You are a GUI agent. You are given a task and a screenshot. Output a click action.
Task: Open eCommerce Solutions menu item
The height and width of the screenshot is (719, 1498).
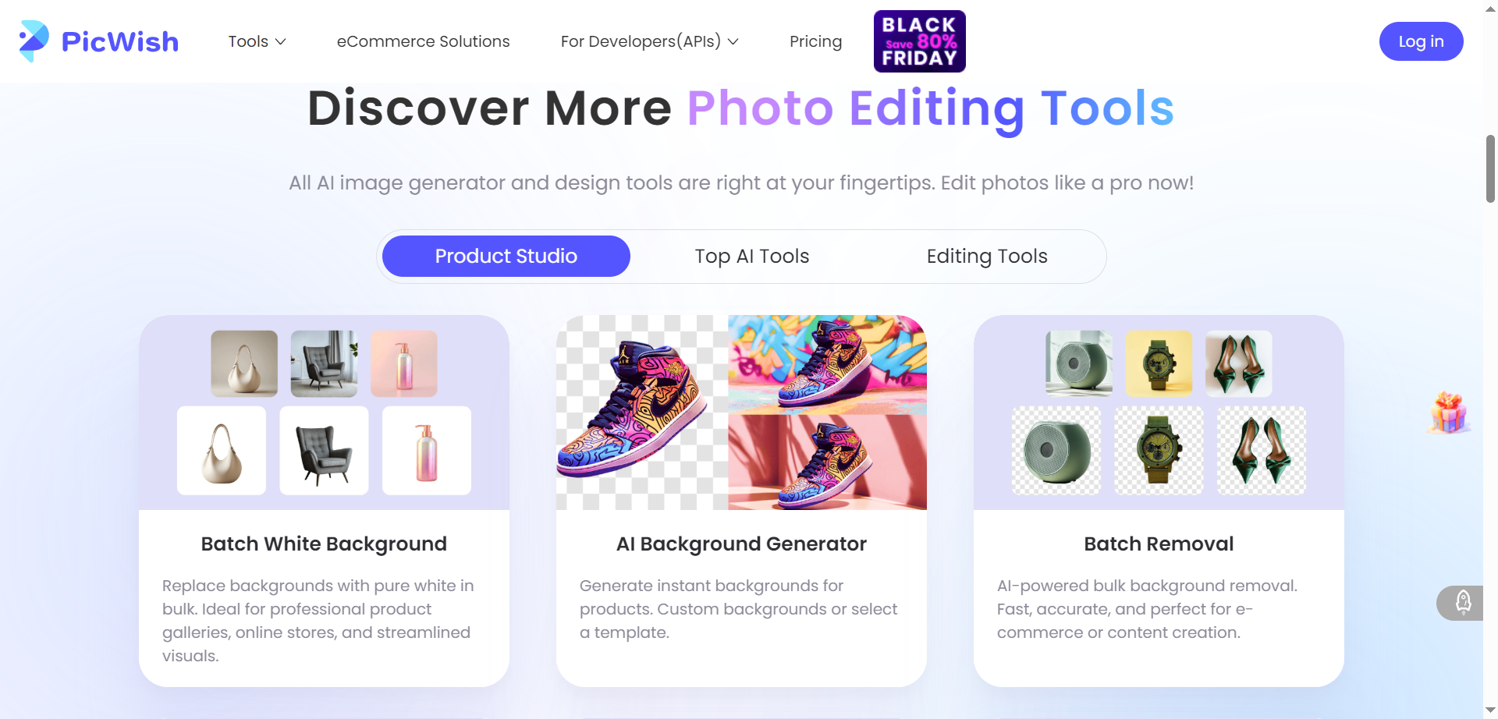click(423, 41)
